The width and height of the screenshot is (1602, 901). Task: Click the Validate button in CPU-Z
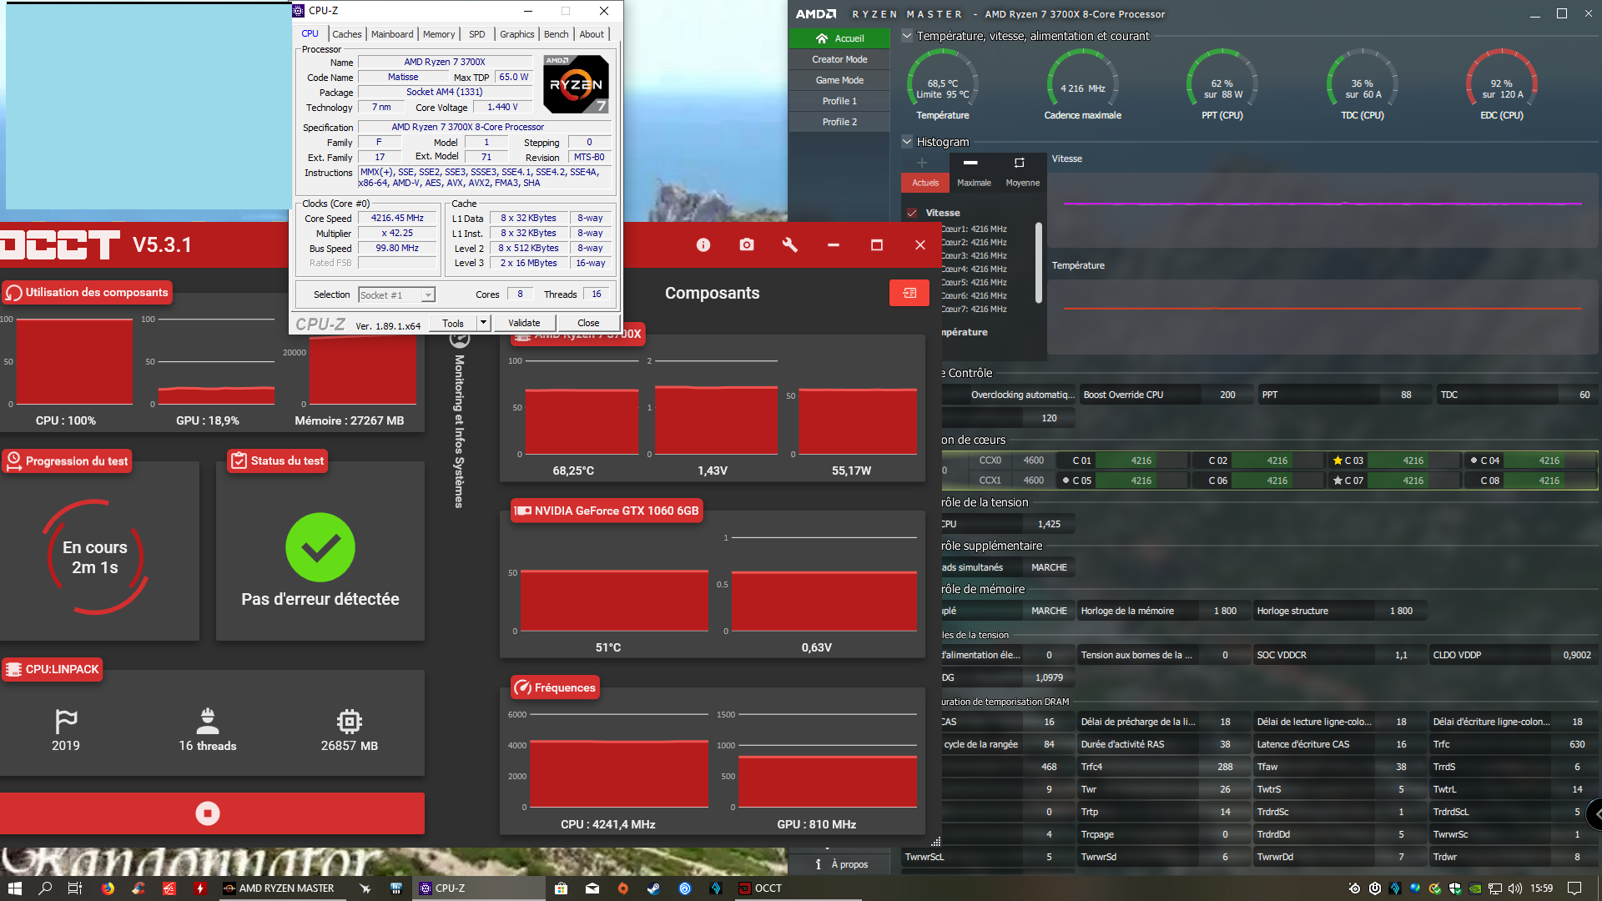click(x=524, y=323)
